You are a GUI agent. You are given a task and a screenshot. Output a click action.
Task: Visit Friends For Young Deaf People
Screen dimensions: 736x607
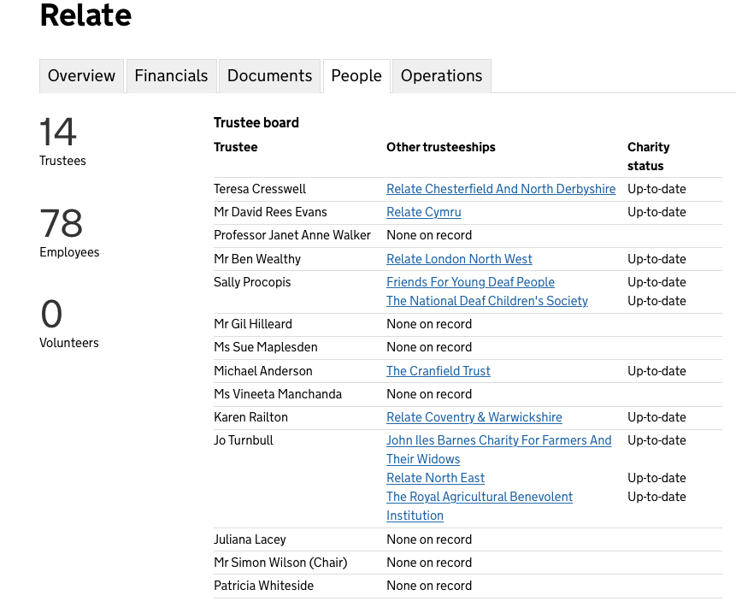click(470, 282)
